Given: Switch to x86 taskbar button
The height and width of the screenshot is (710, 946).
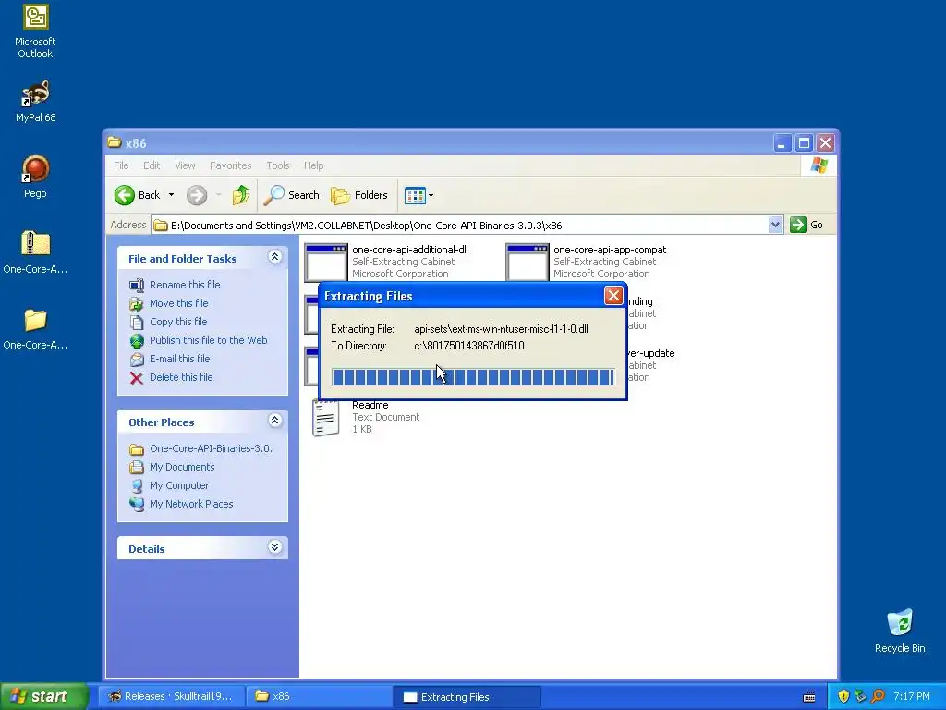Looking at the screenshot, I should click(319, 696).
